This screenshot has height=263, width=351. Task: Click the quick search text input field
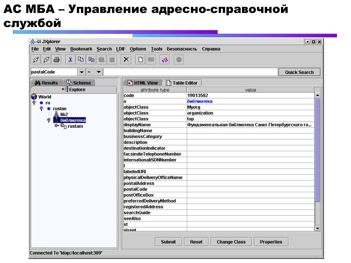pyautogui.click(x=191, y=72)
